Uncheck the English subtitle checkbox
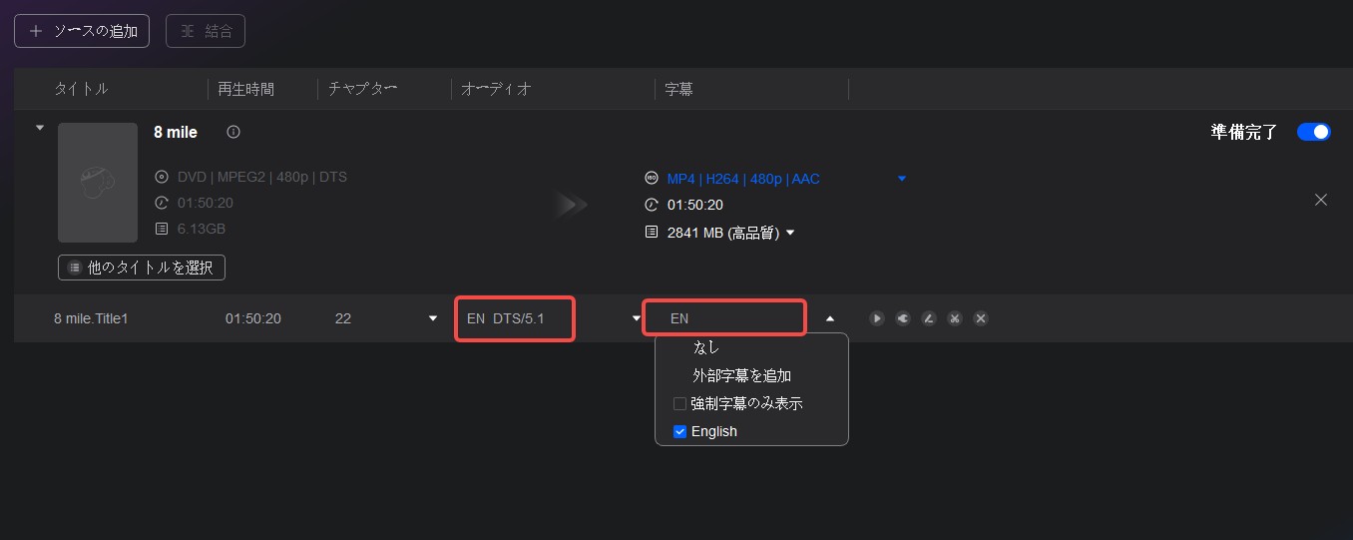1353x540 pixels. point(679,431)
